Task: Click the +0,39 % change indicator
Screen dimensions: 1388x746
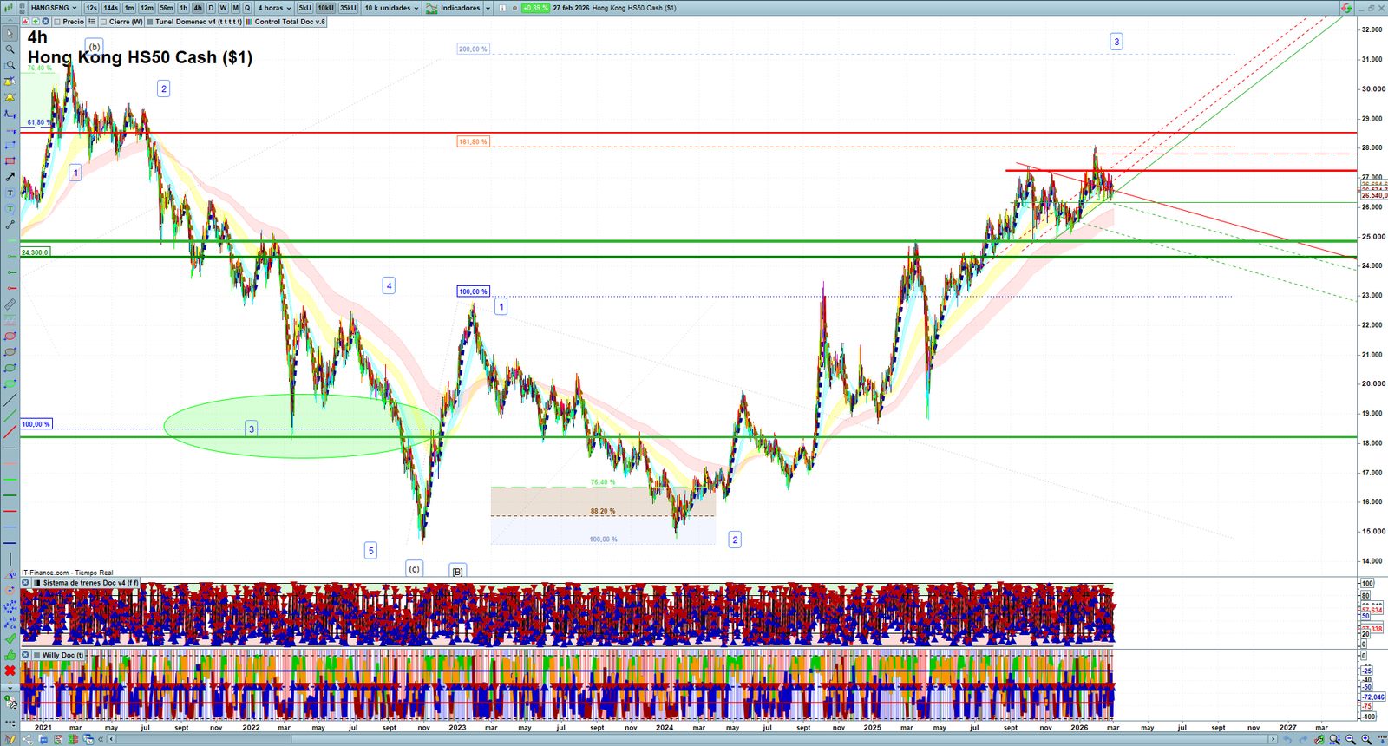Action: pos(535,8)
